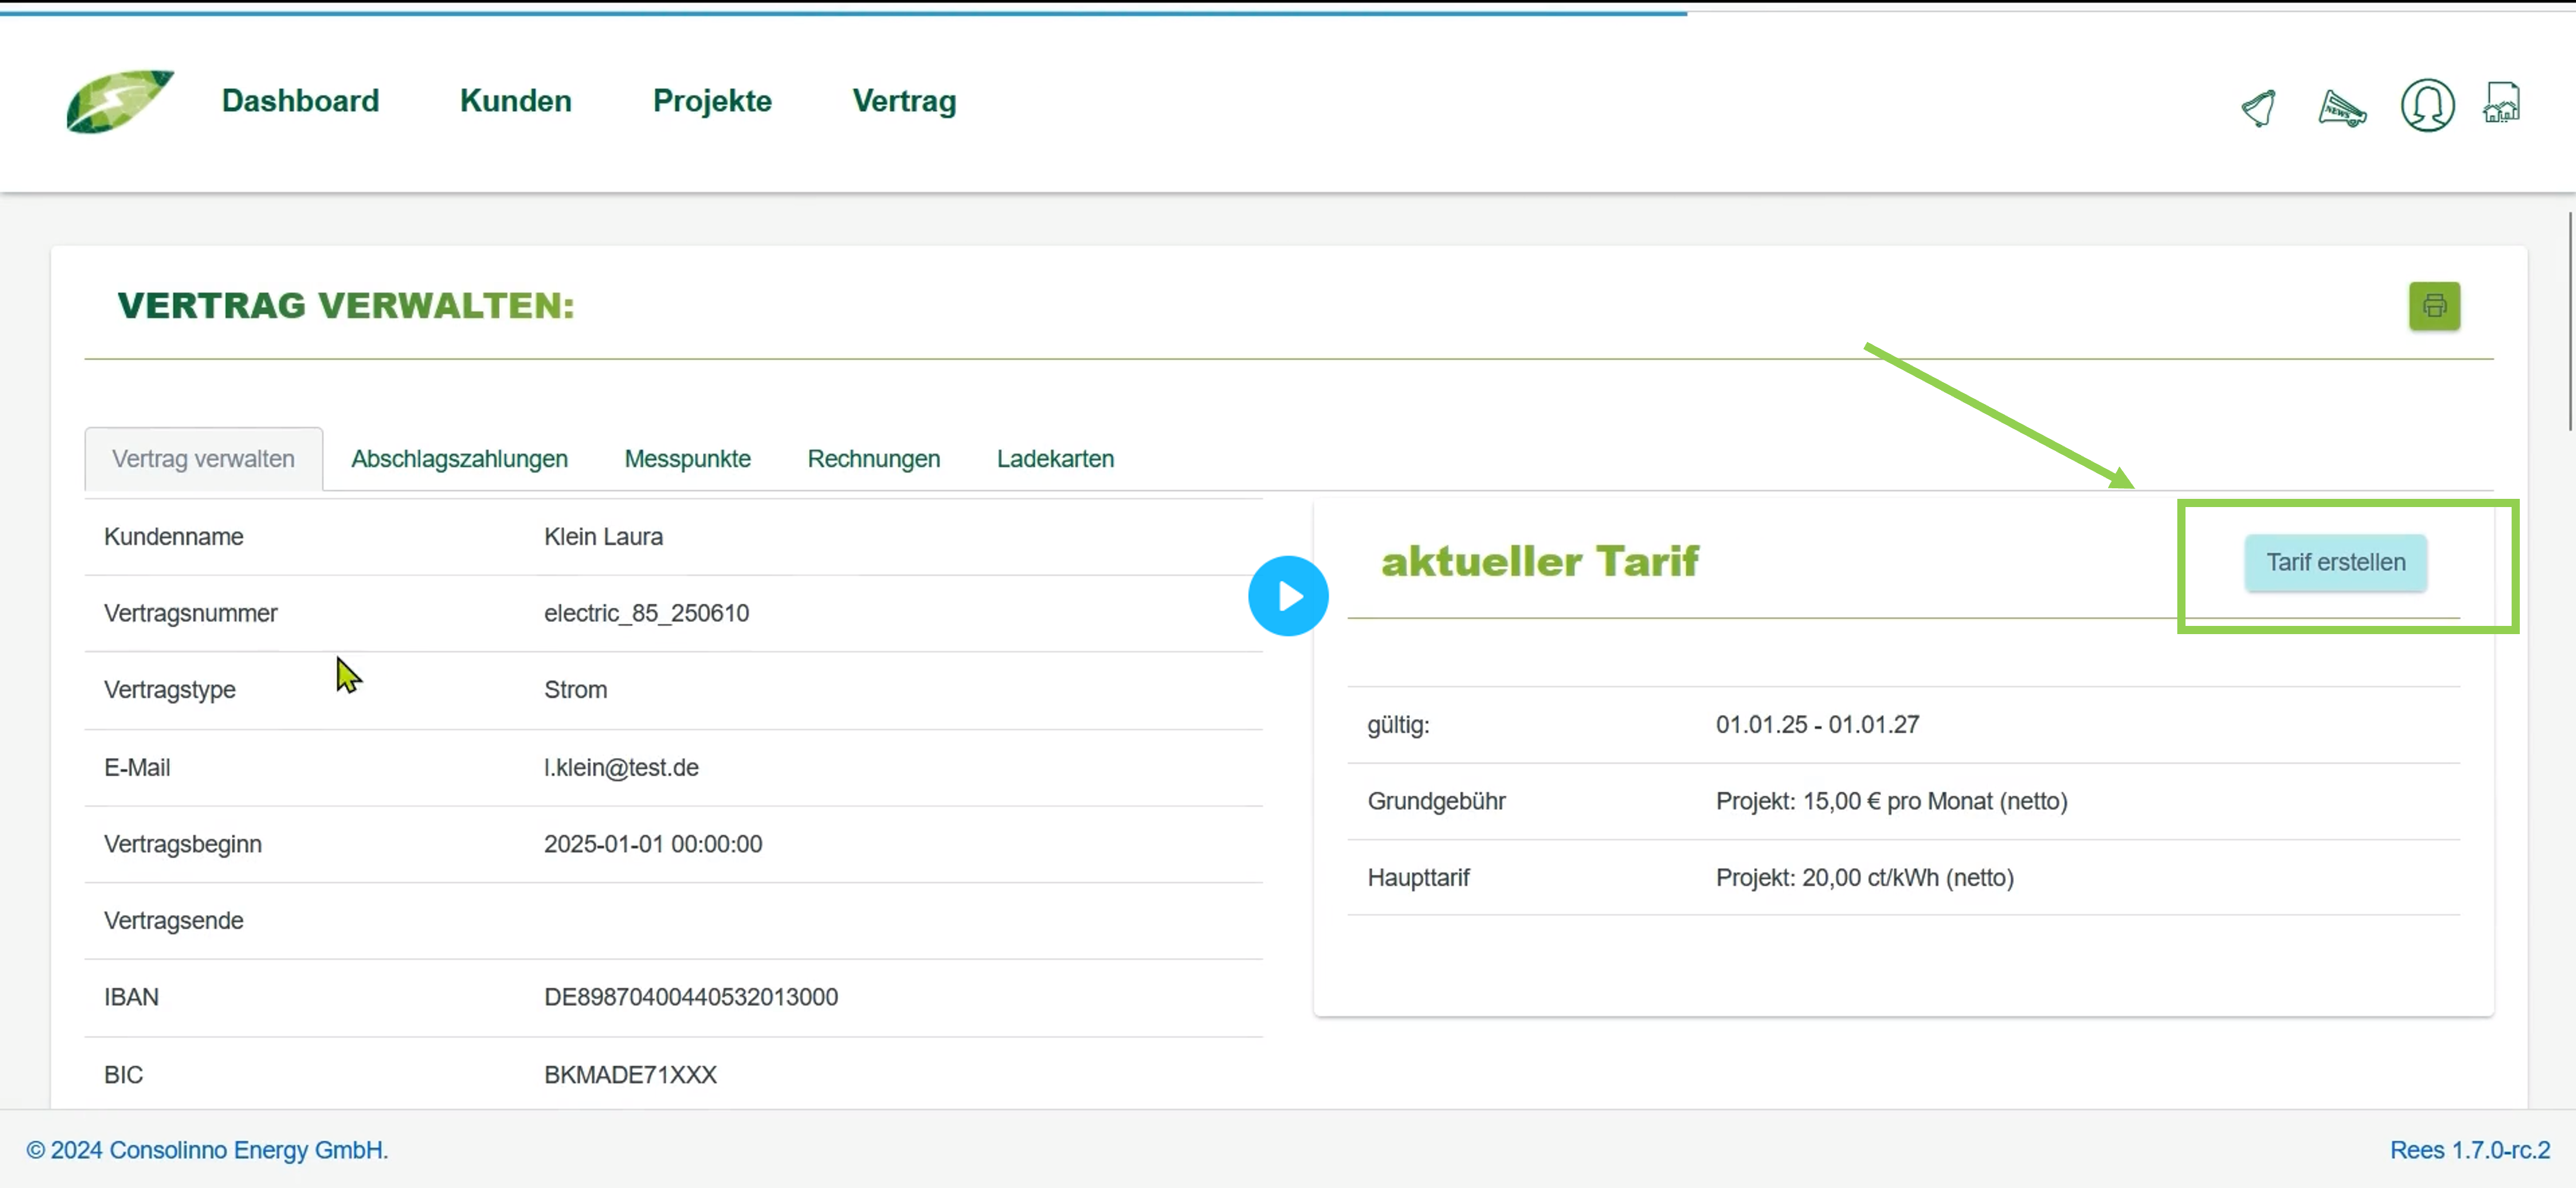The width and height of the screenshot is (2576, 1188).
Task: Click the green leaf logo
Action: 119,101
